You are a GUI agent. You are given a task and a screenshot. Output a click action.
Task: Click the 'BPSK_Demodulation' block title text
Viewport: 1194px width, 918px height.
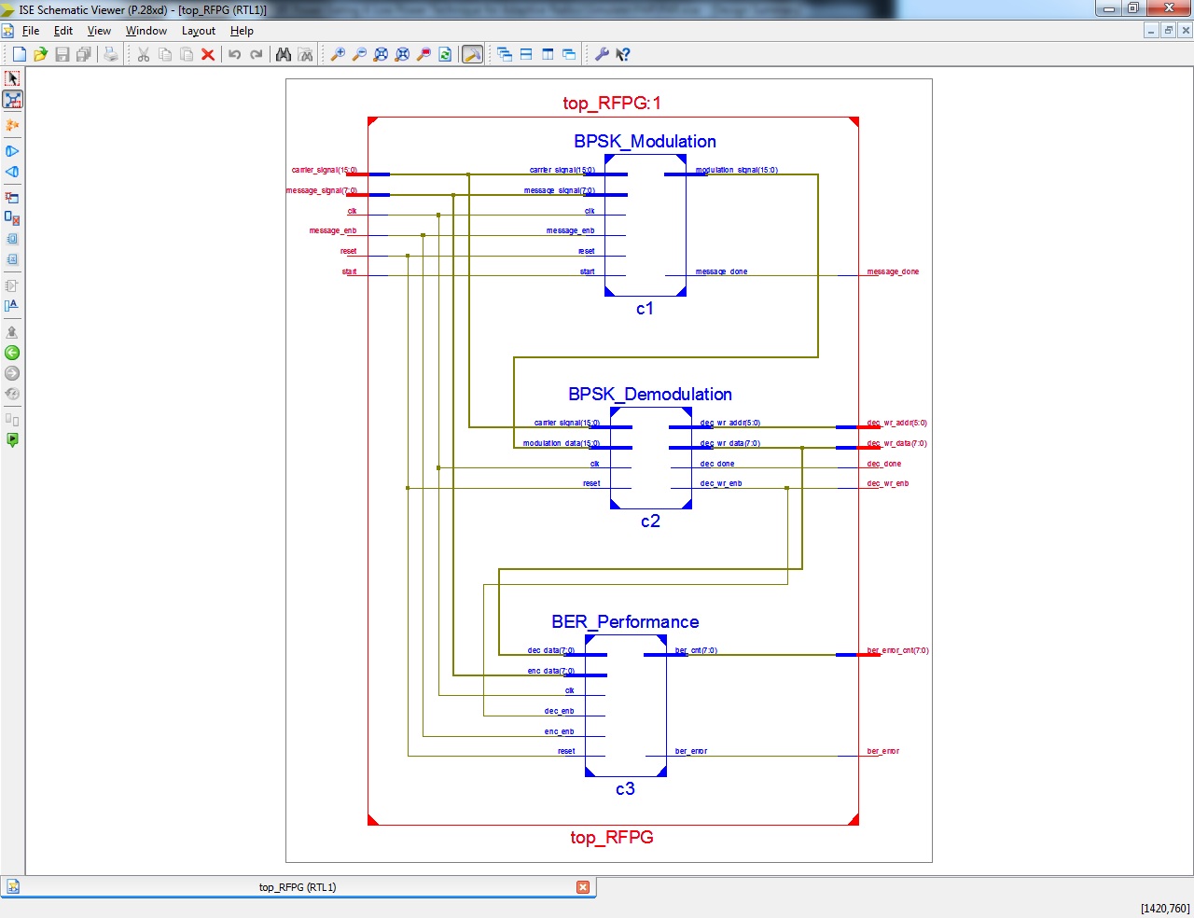click(650, 395)
